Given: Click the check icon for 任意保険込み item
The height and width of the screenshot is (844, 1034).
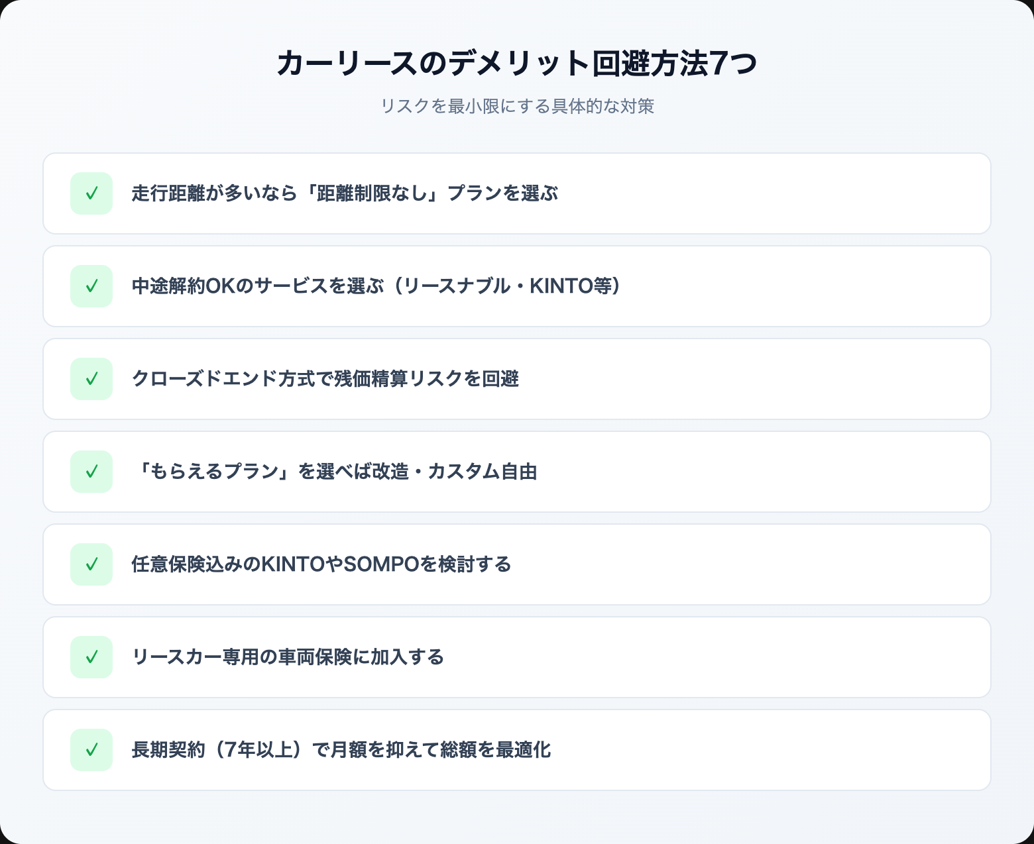Looking at the screenshot, I should point(91,564).
